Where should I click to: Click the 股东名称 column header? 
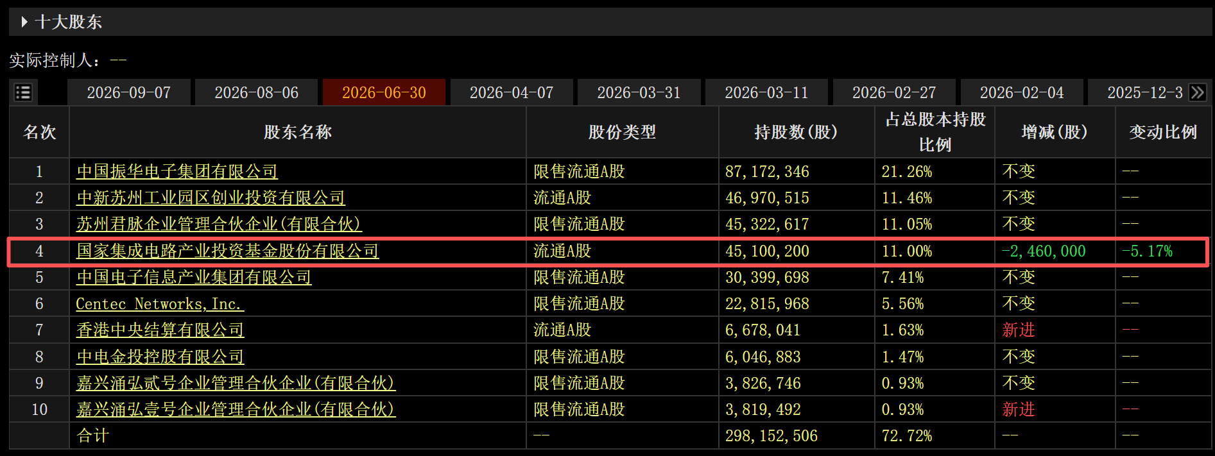click(x=298, y=132)
